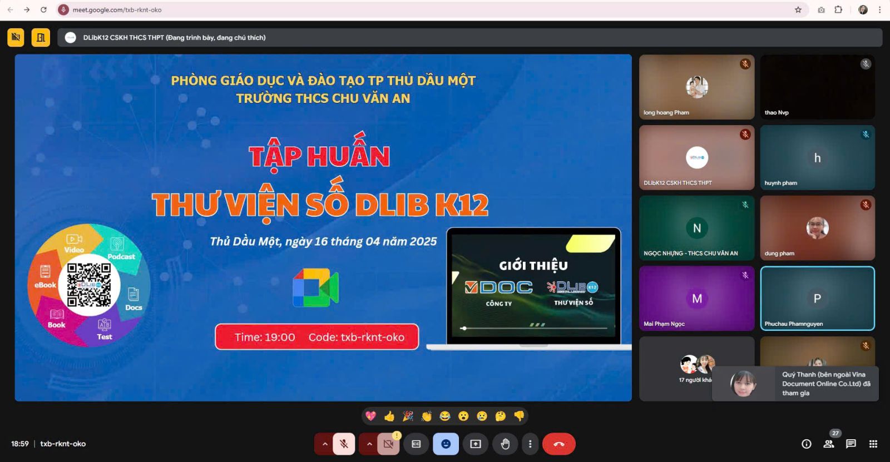Select Mai Phạm Ngọc participant tile
Screen dimensions: 890x462
(x=696, y=299)
